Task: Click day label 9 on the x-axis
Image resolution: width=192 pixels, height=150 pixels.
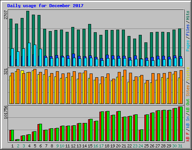Action: pos(57,146)
